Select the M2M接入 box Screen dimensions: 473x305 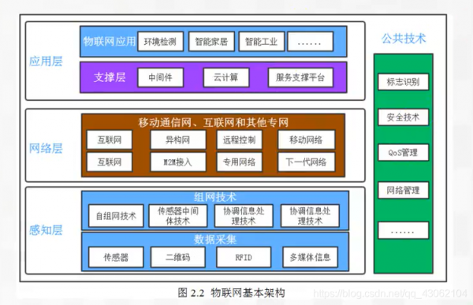[x=178, y=162]
